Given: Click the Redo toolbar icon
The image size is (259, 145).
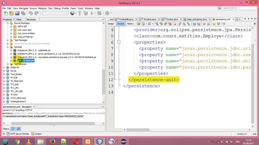Looking at the screenshot, I should point(36,13).
